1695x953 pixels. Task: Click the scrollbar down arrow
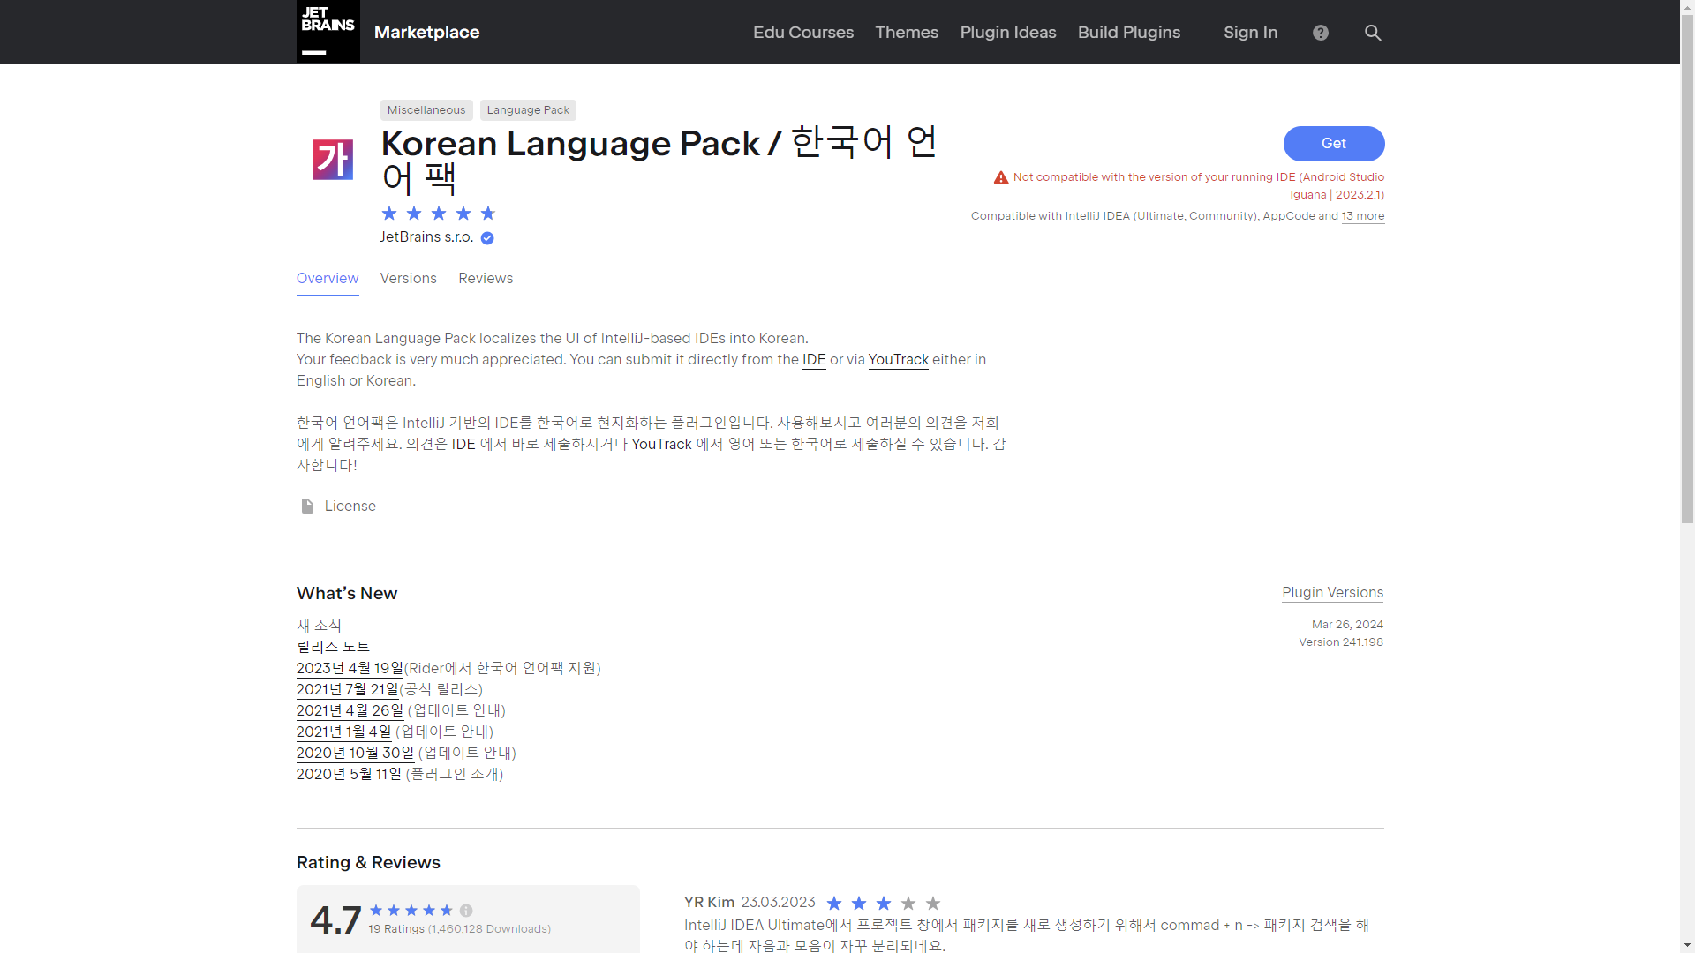[x=1687, y=945]
